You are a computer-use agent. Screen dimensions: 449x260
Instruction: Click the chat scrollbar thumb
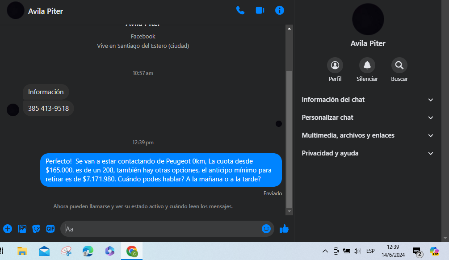pos(289,139)
